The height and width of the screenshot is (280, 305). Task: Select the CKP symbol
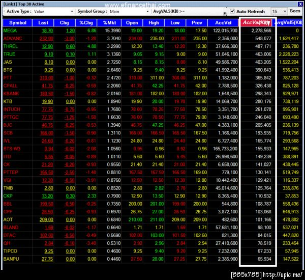[8, 196]
